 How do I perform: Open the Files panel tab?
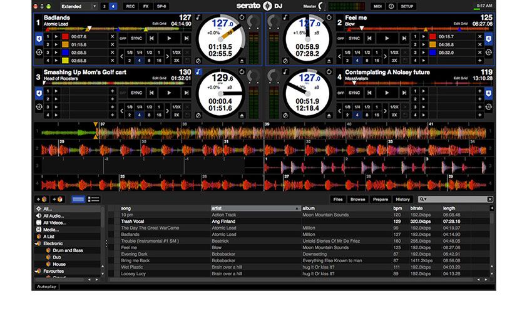[x=337, y=200]
